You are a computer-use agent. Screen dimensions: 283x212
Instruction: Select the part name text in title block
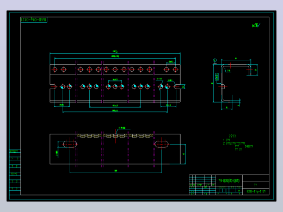tap(229, 180)
